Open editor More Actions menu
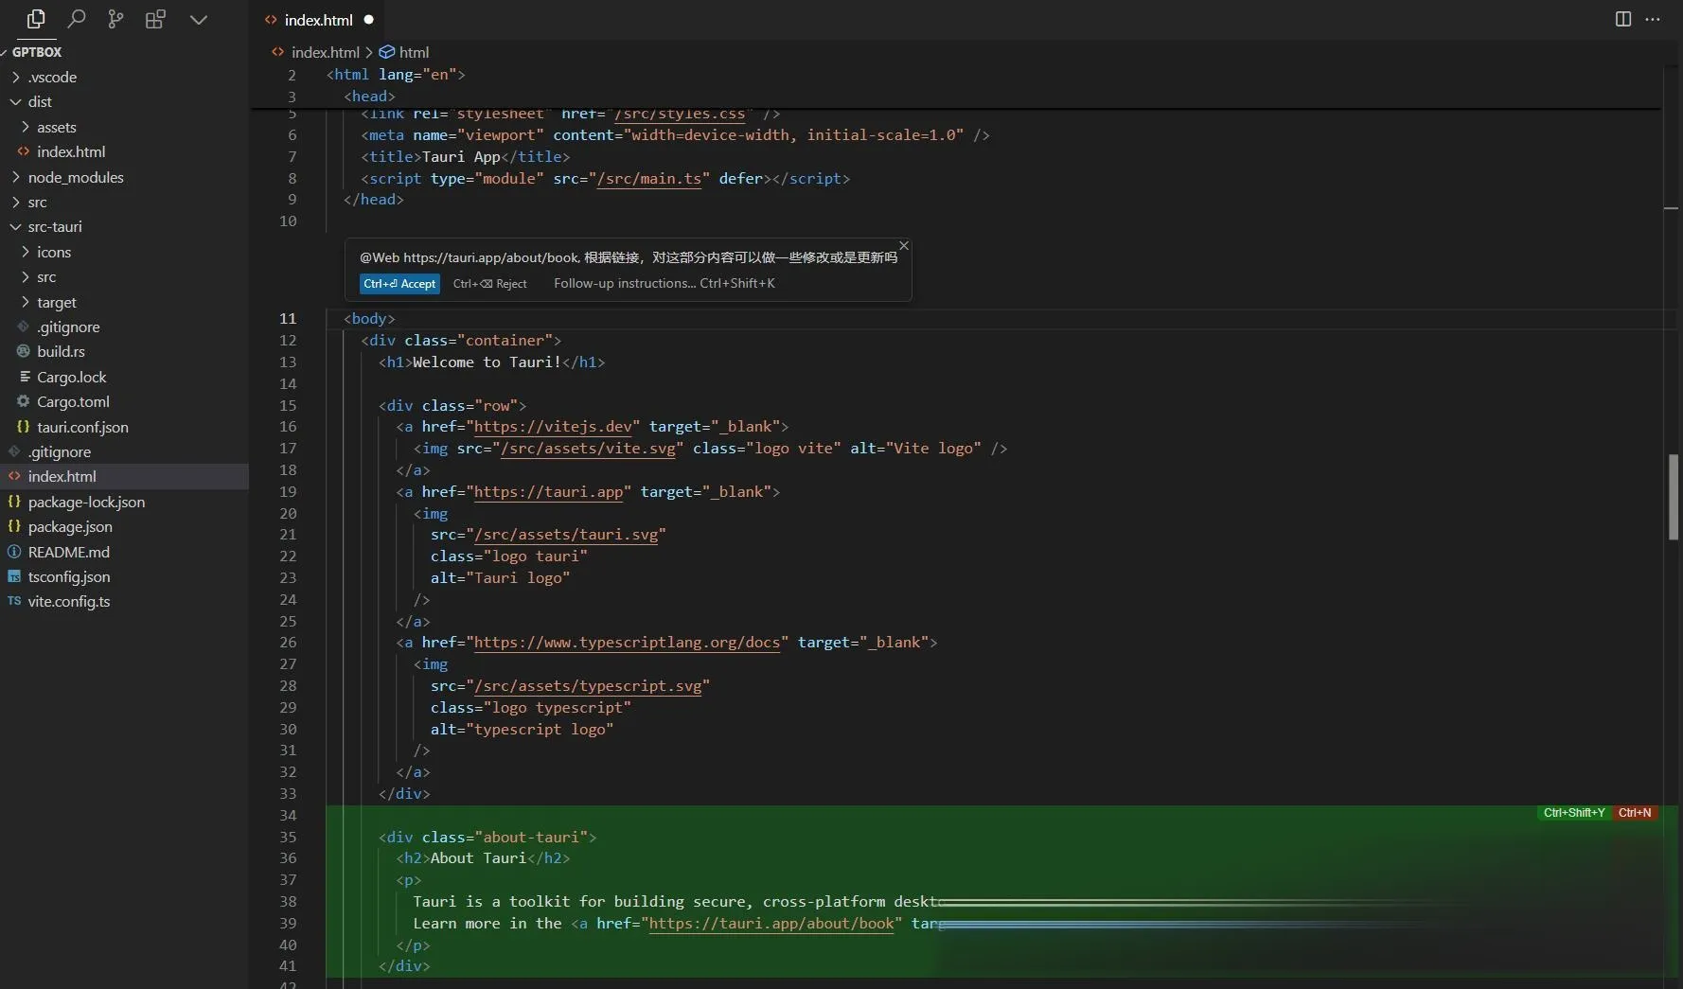 1653,19
